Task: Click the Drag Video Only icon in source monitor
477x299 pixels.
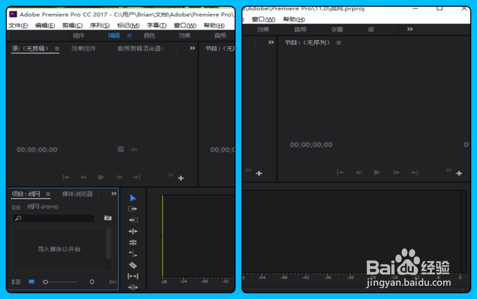Action: click(121, 149)
